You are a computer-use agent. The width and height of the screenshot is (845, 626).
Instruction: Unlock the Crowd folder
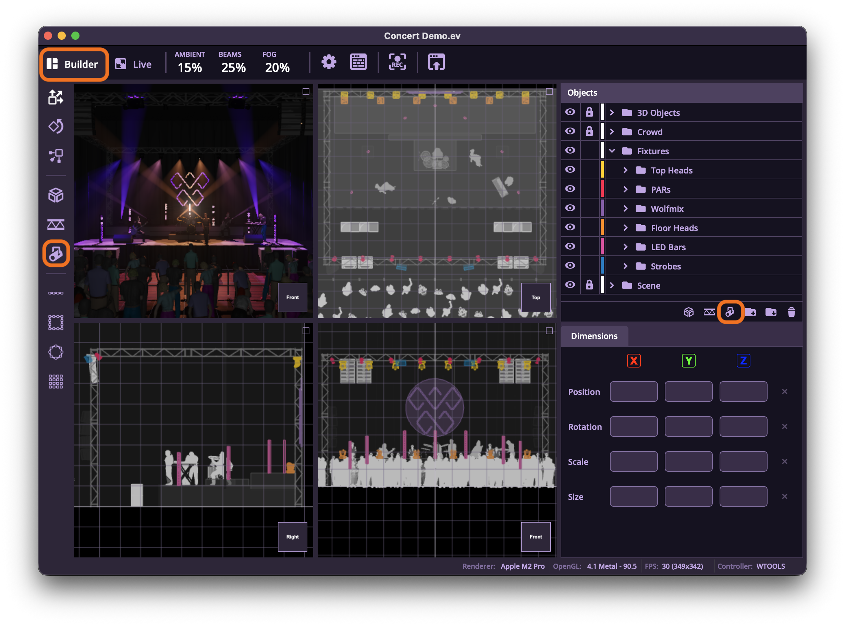click(589, 131)
